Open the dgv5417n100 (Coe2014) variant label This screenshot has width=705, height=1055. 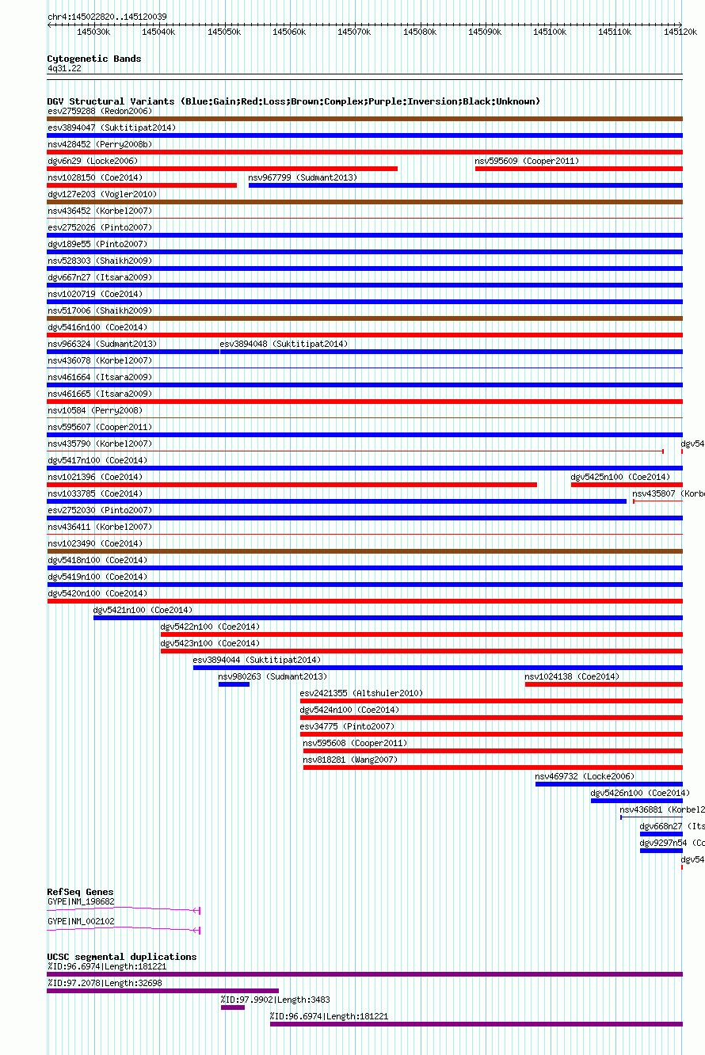coord(97,460)
